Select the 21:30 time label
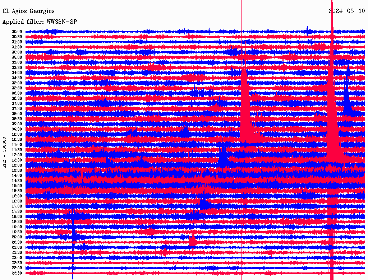Viewport: 368px width, 280px height. (x=17, y=253)
